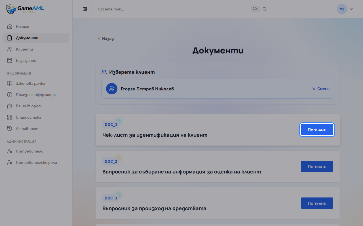
Task: Click the База данни database icon
Action: point(10,60)
